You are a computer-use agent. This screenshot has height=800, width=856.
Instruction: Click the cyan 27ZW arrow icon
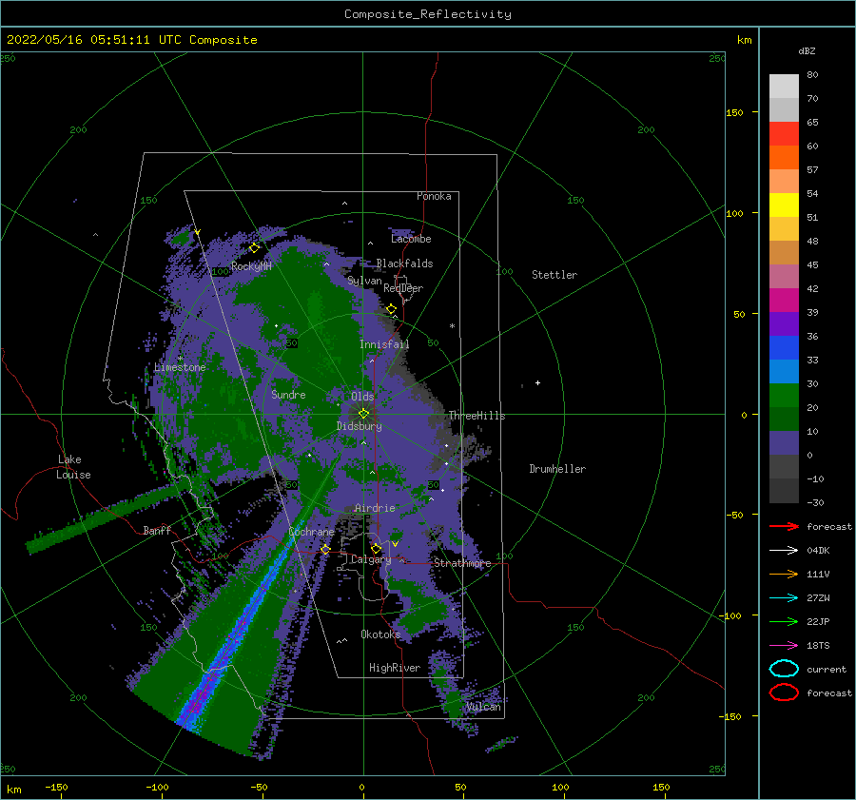tap(784, 598)
